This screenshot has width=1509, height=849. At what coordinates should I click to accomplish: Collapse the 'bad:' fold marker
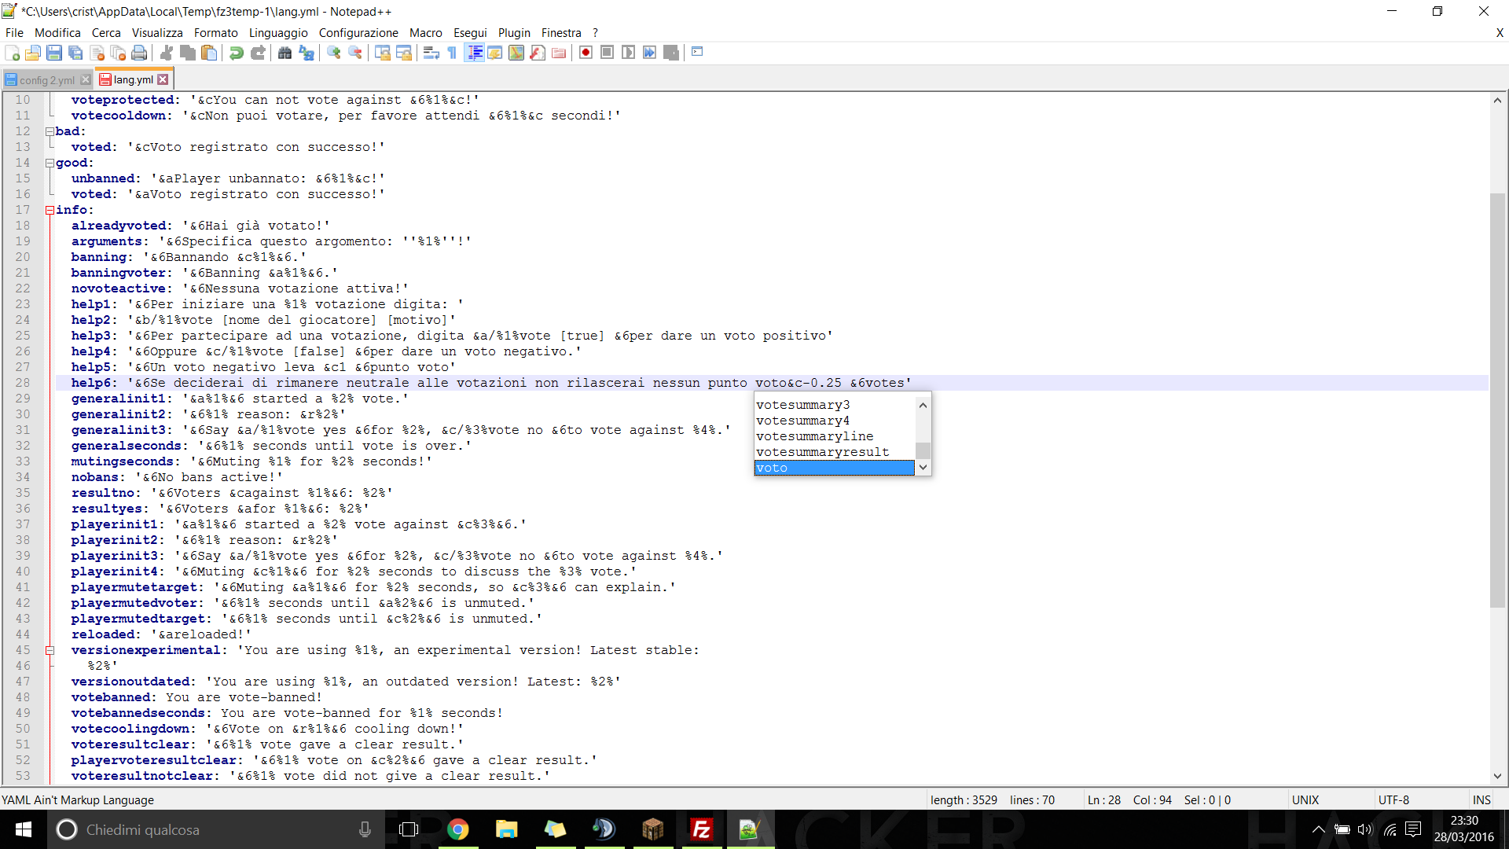point(50,131)
